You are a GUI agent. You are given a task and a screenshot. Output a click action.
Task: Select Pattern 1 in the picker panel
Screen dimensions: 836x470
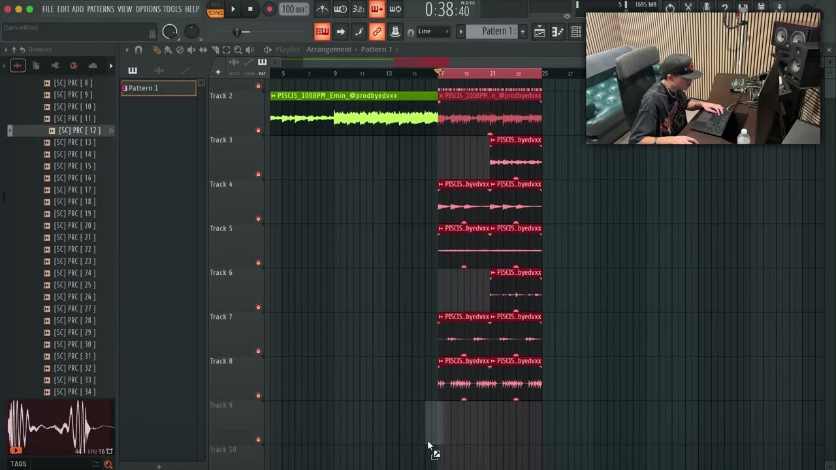coord(159,88)
